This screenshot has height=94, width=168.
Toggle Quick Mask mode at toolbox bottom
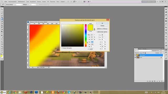pos(2,59)
